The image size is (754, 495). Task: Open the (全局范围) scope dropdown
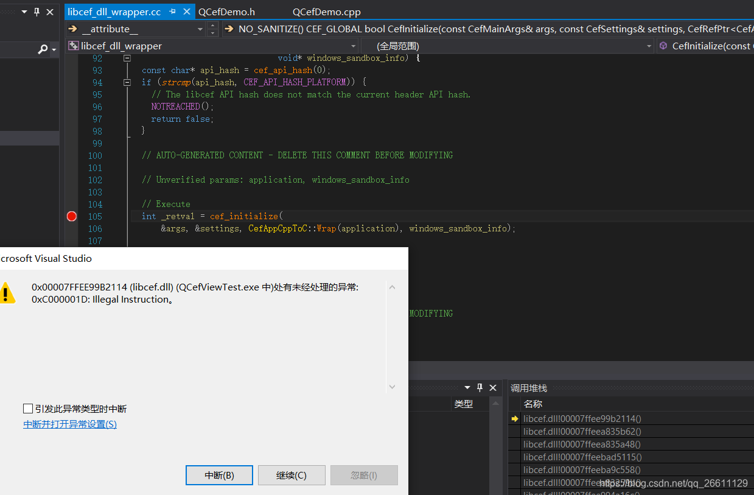coord(649,46)
